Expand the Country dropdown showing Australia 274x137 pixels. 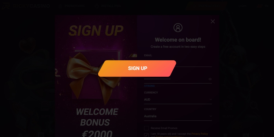178,116
